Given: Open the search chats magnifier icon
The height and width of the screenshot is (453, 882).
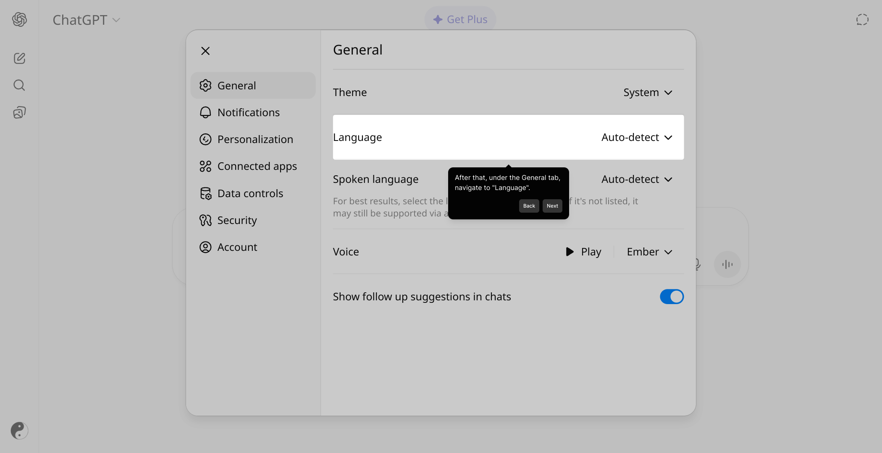Looking at the screenshot, I should pos(19,85).
